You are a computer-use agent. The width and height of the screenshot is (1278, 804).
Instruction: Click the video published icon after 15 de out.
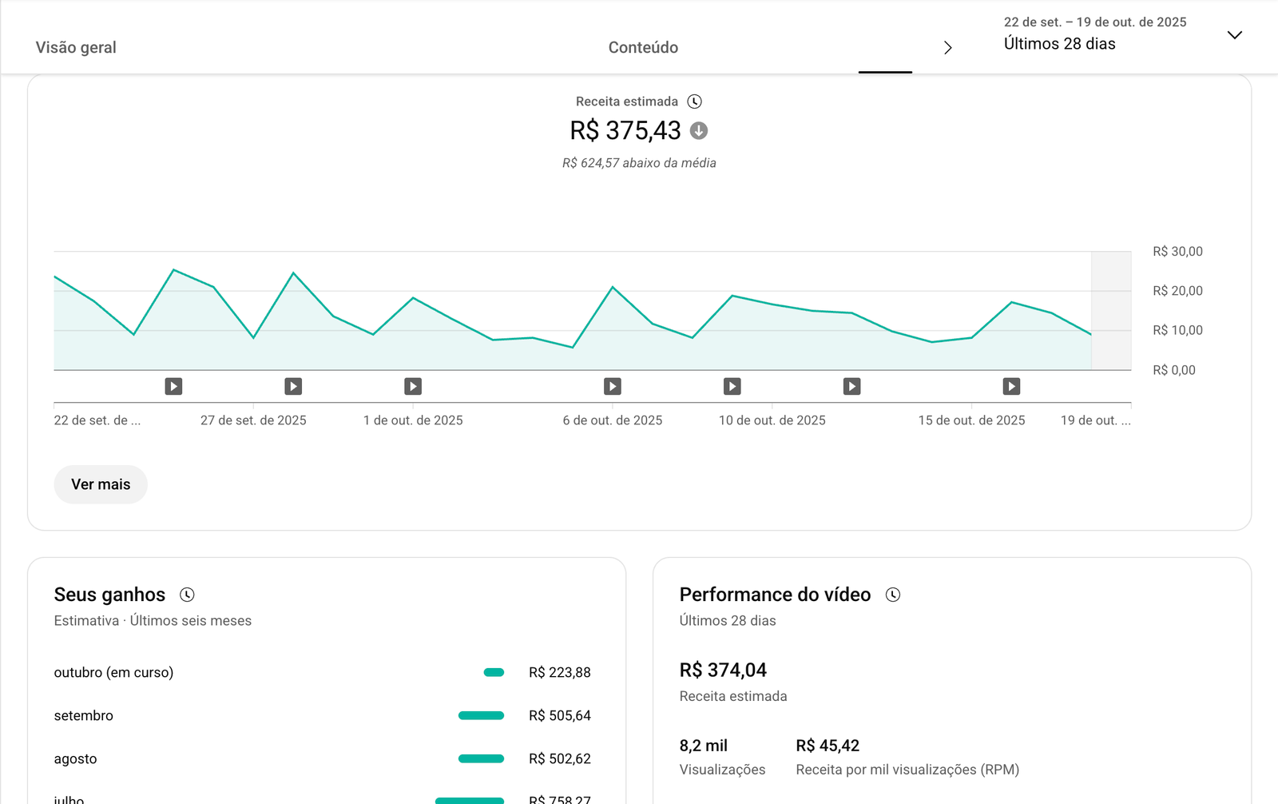[x=1011, y=387]
